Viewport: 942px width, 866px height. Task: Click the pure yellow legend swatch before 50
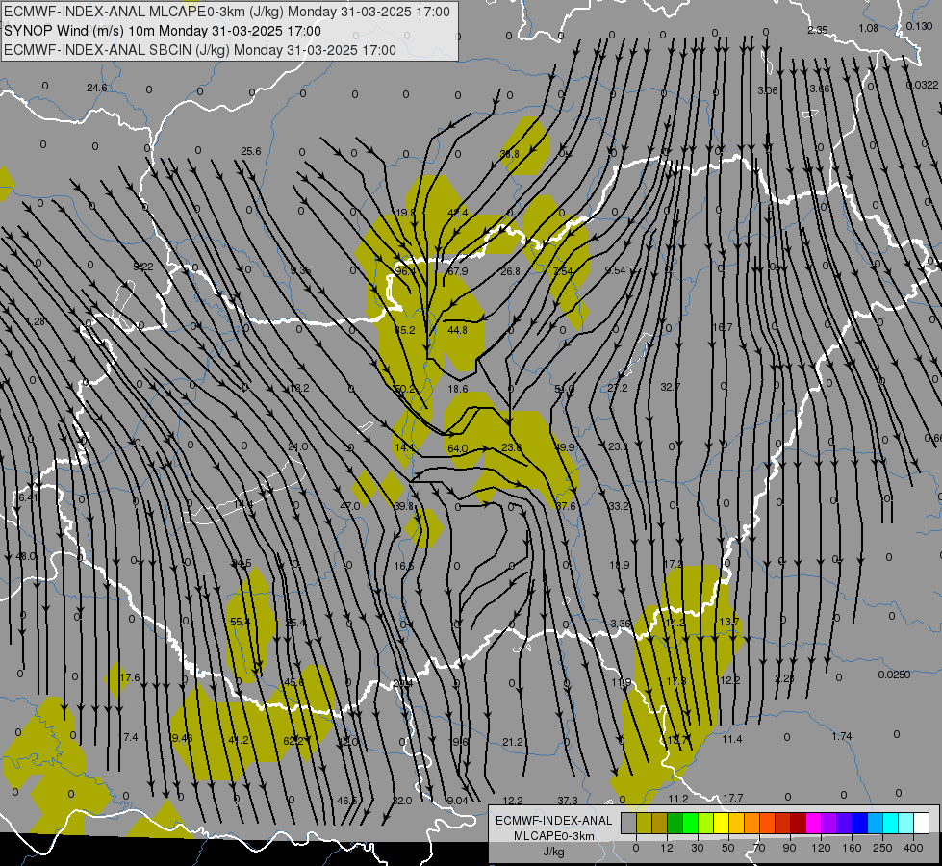click(x=721, y=823)
